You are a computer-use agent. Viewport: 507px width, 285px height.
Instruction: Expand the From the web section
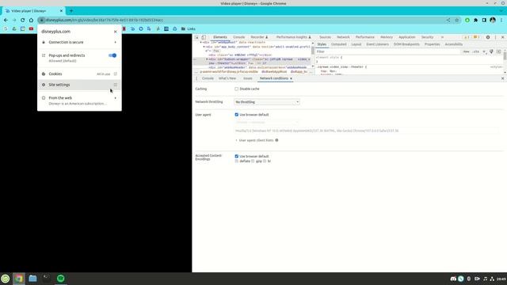click(x=79, y=101)
